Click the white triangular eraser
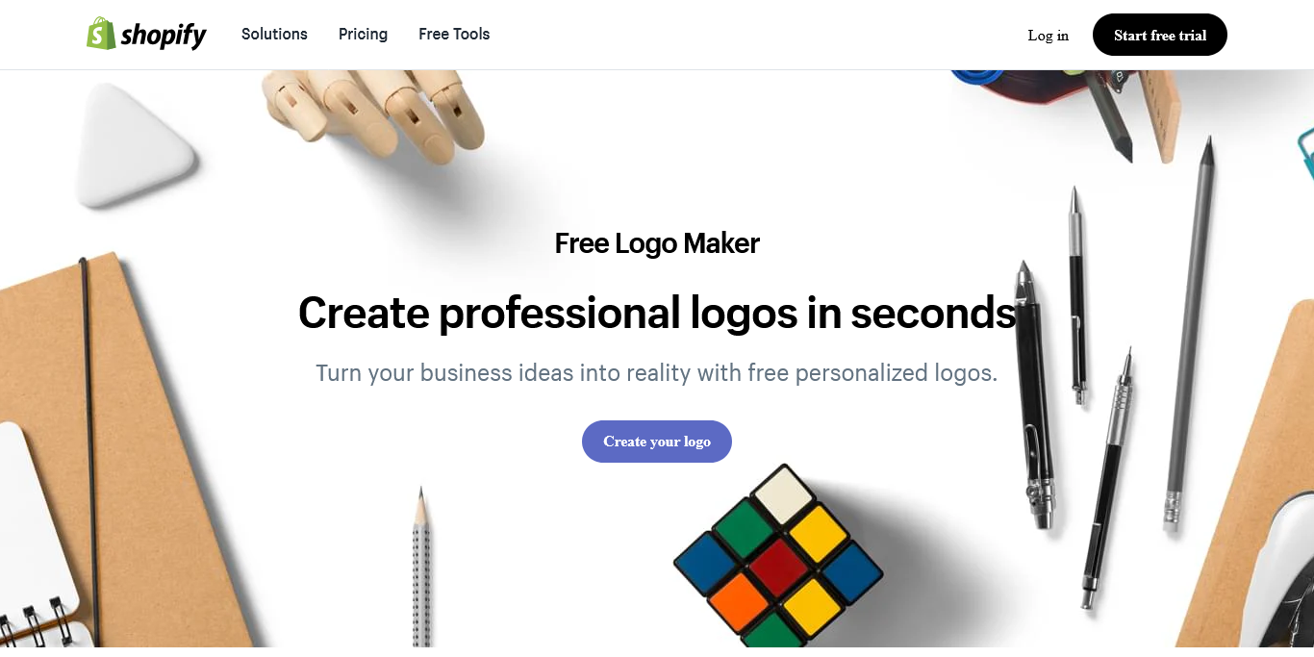This screenshot has height=657, width=1314. pos(134,144)
